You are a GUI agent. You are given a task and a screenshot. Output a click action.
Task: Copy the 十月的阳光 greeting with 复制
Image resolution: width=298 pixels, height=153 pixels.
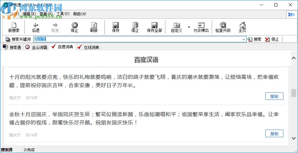pos(274,96)
